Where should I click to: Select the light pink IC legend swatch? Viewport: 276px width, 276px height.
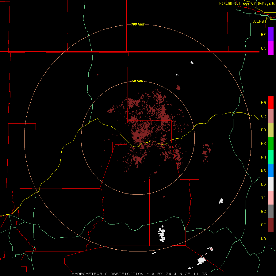click(x=271, y=198)
